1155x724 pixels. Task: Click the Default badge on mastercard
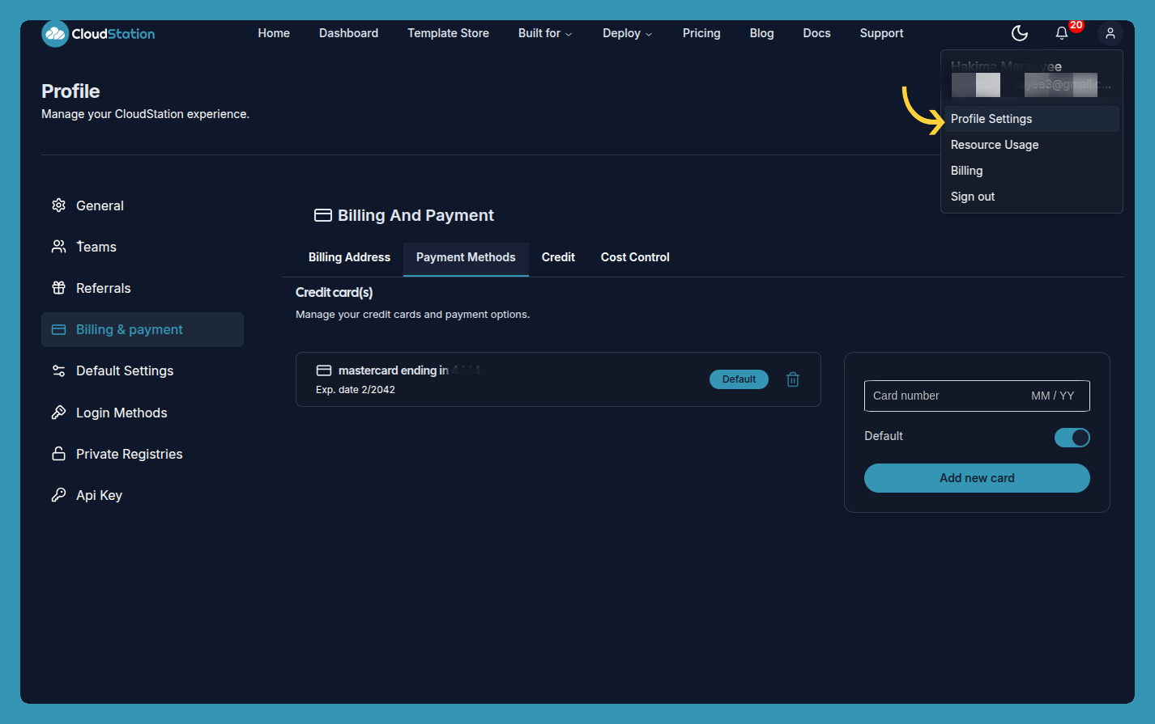tap(739, 379)
